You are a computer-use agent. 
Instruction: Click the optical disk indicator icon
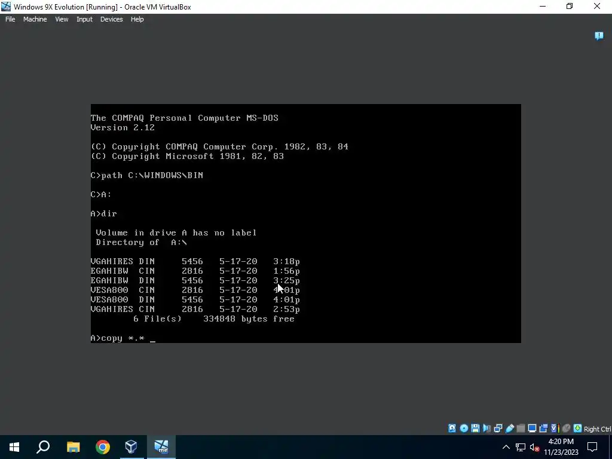(464, 428)
